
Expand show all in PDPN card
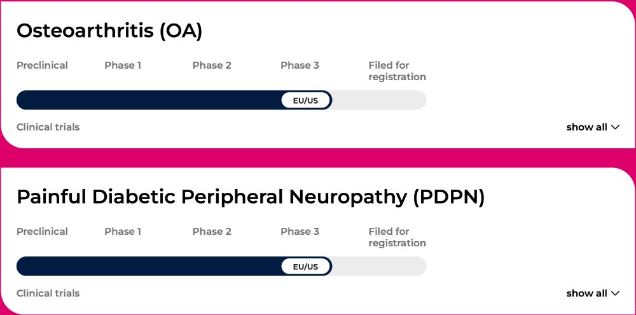coord(586,293)
